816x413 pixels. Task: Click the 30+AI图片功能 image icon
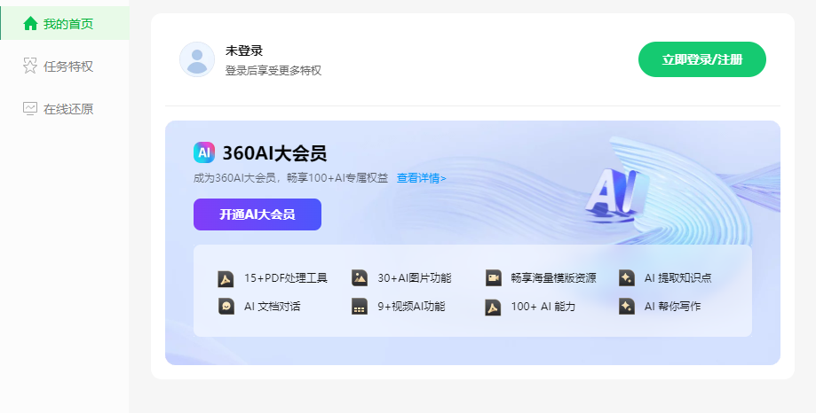click(x=360, y=278)
